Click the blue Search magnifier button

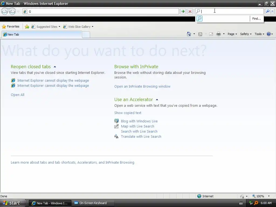[x=268, y=11]
